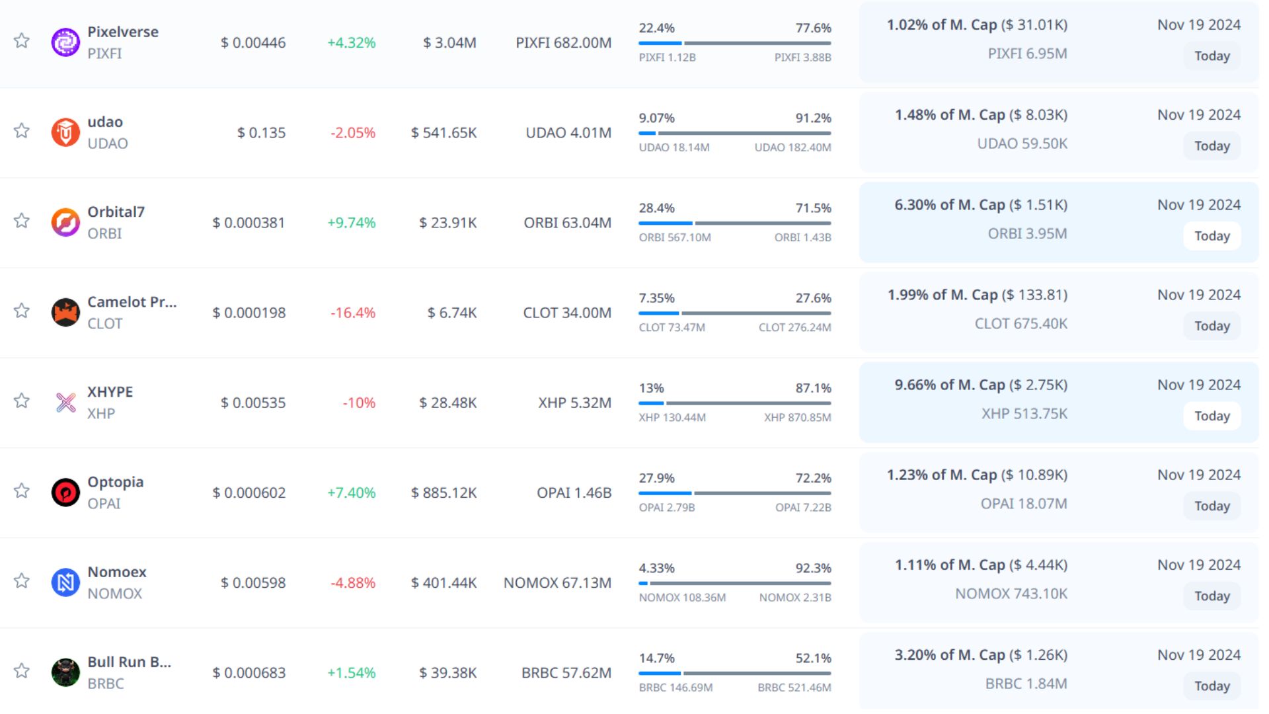Star Pixelverse as a favorite
Viewport: 1269px width, 714px height.
click(22, 41)
